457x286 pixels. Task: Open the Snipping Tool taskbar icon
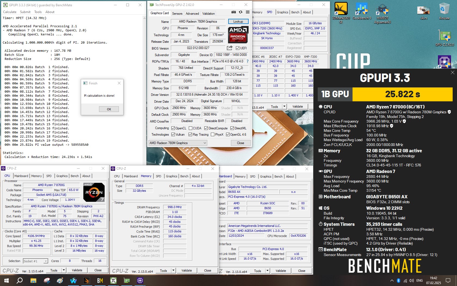[x=47, y=281]
